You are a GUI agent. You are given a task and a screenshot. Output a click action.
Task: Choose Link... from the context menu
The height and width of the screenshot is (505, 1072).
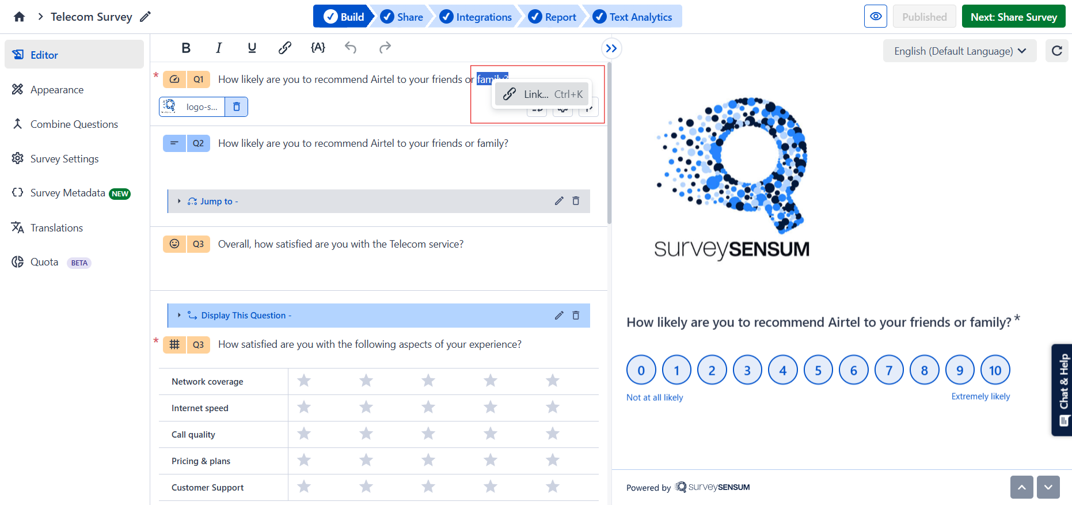(542, 94)
